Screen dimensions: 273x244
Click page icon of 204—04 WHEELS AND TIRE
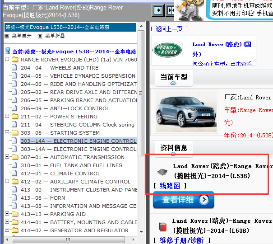click(x=14, y=67)
